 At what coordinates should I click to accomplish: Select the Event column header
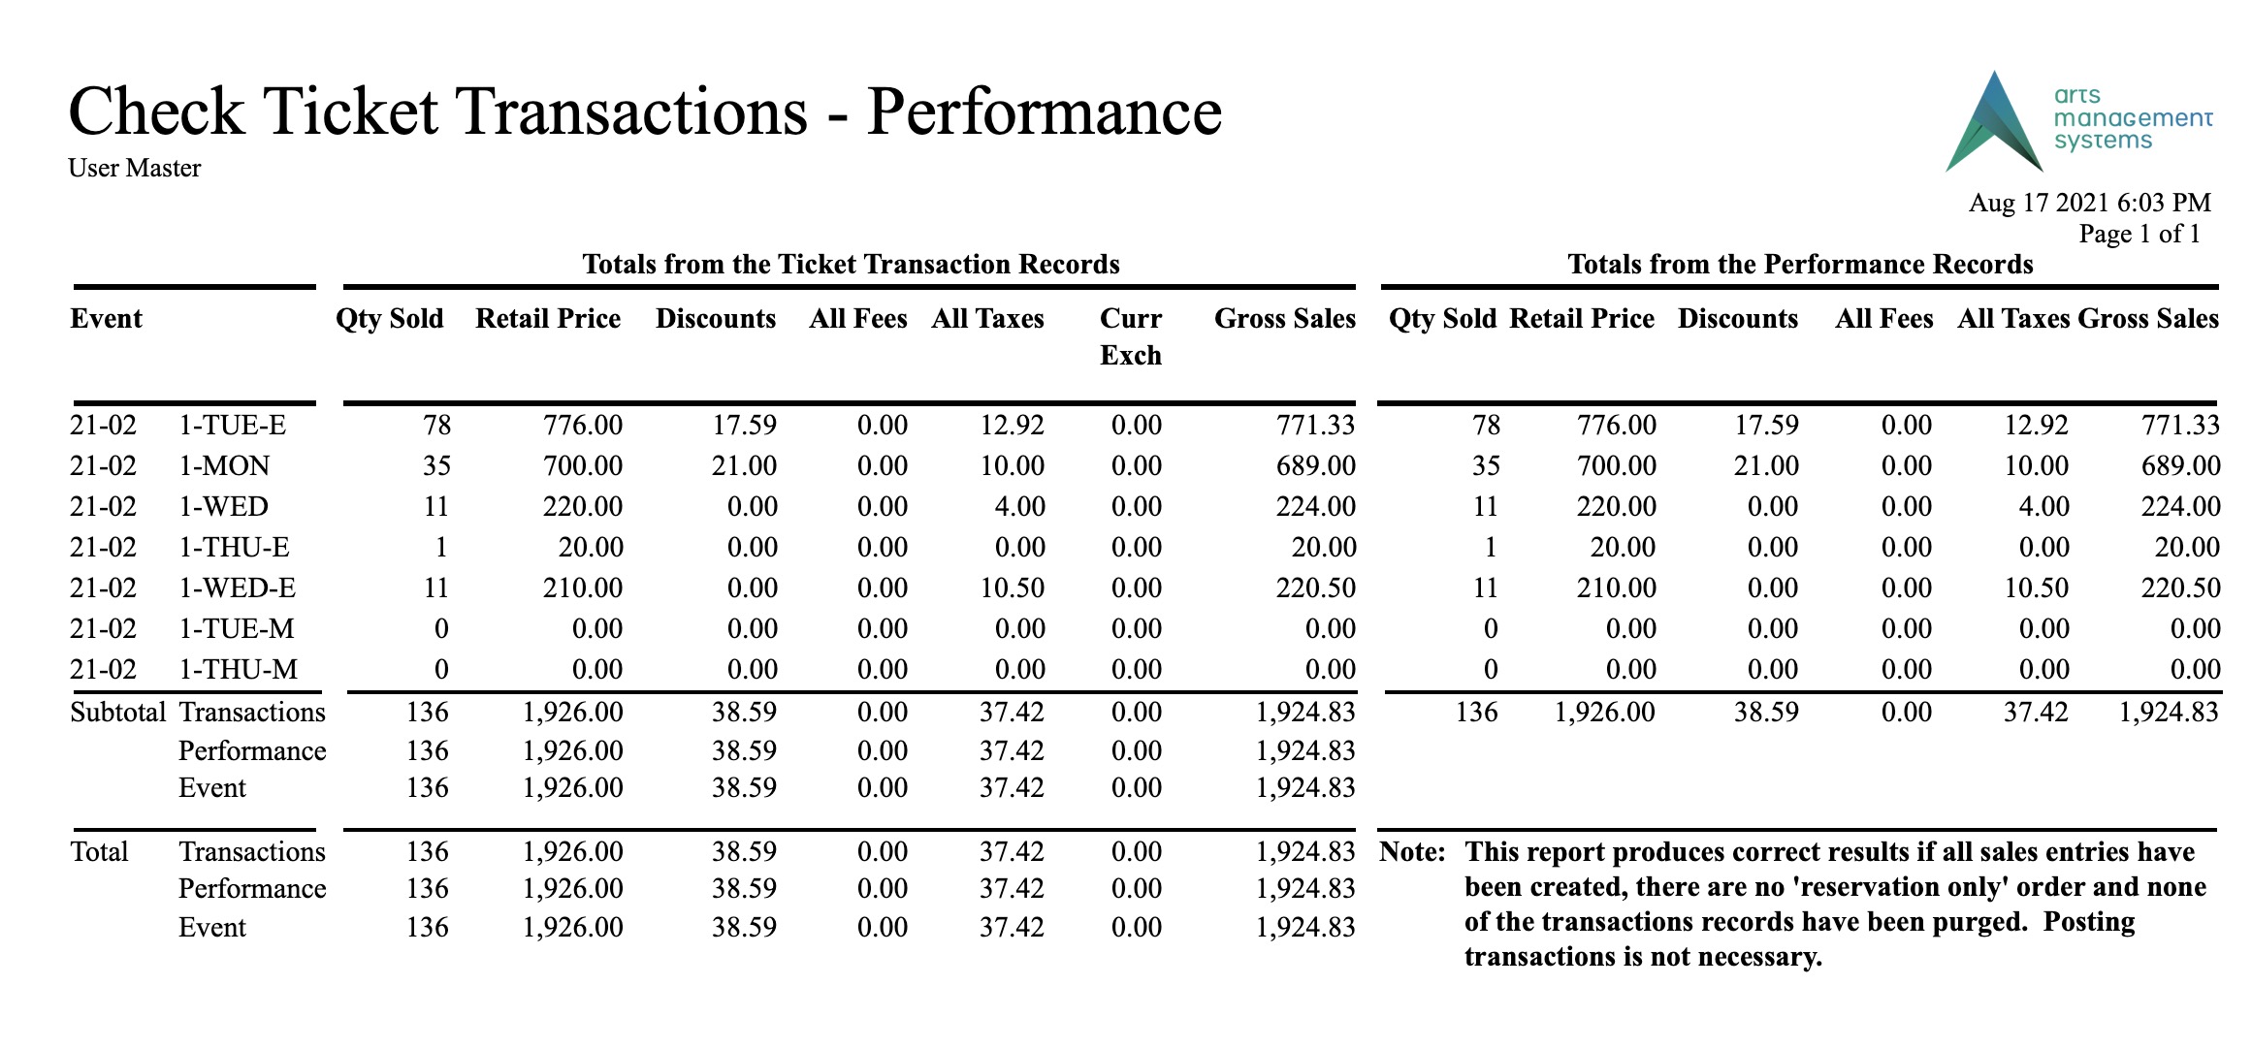tap(107, 319)
